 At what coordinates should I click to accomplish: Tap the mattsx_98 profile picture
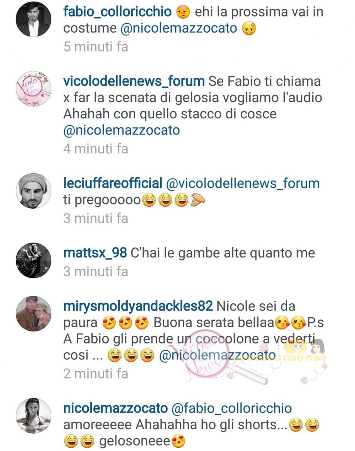coord(33,260)
